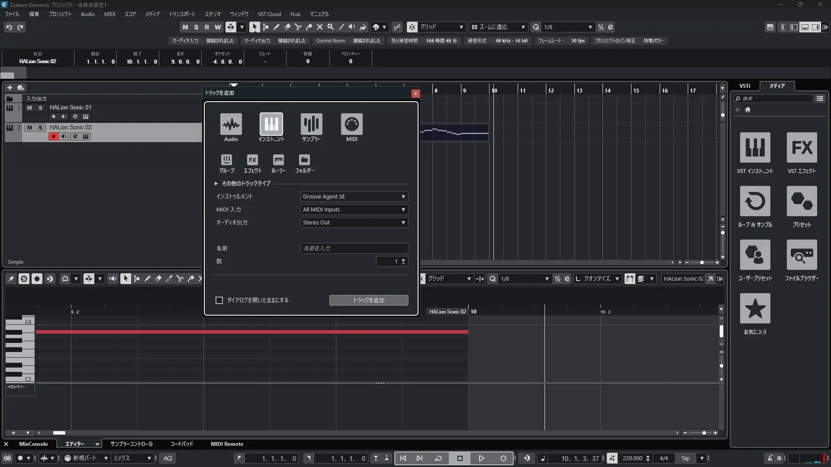Open Loops & Samples media tile
The width and height of the screenshot is (831, 467).
[x=755, y=202]
